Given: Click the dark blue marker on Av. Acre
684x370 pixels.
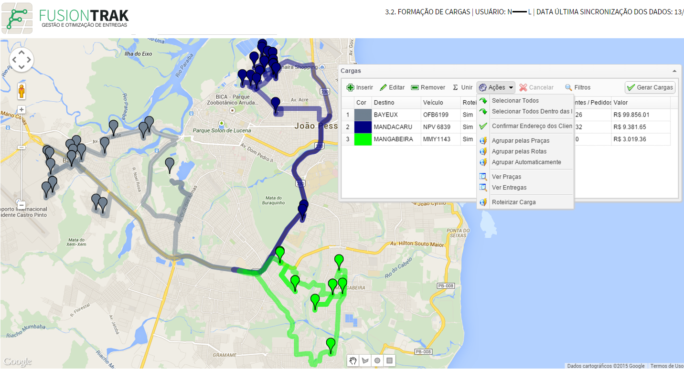Looking at the screenshot, I should click(276, 105).
